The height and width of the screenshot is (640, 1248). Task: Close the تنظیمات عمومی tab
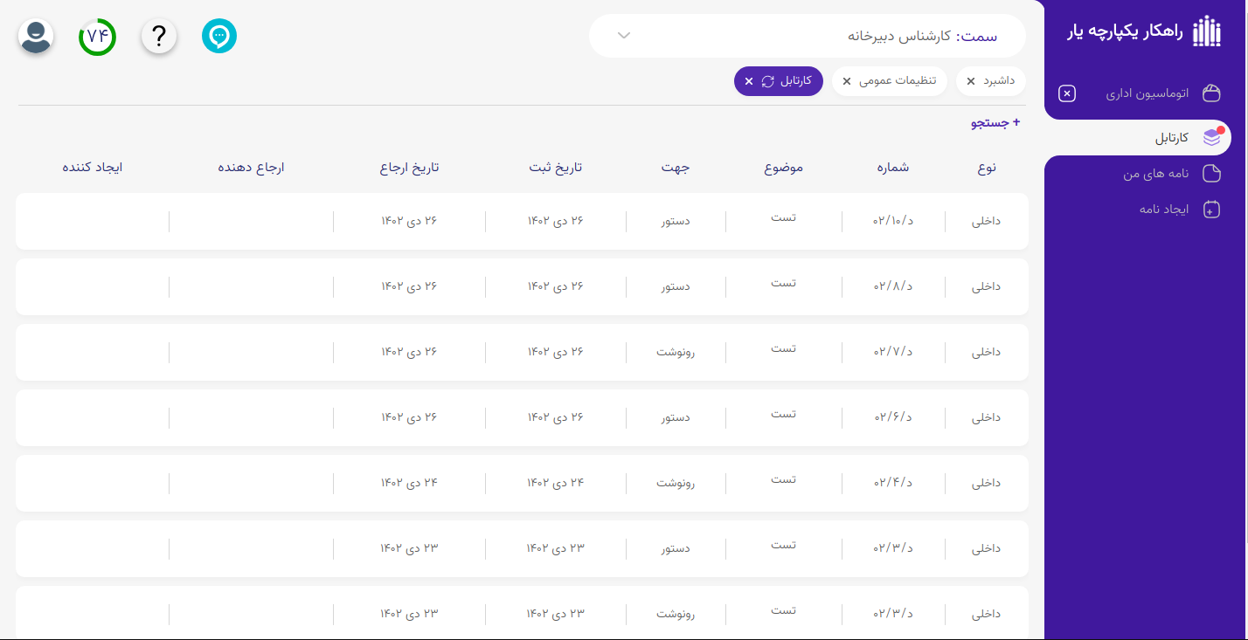[845, 80]
